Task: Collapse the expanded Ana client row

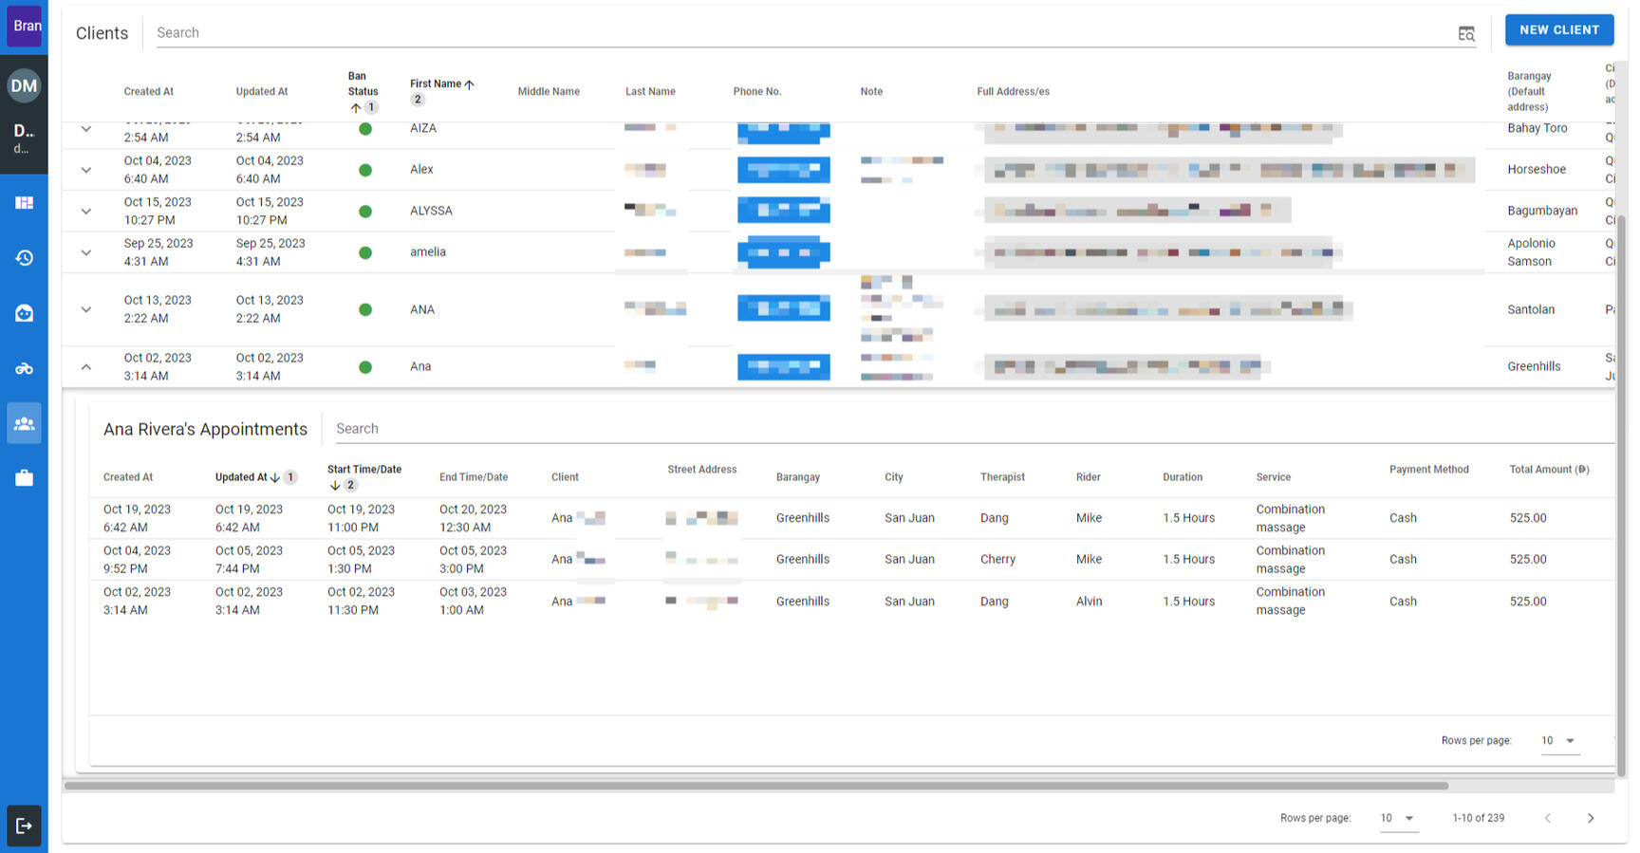Action: (x=86, y=367)
